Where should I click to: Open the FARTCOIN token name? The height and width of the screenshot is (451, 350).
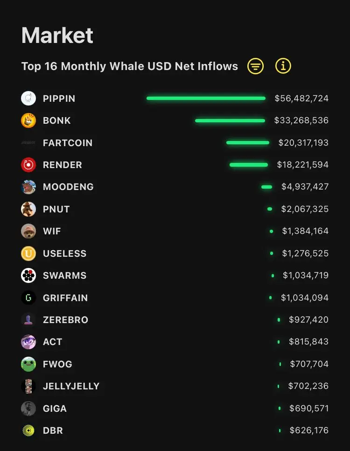[68, 143]
